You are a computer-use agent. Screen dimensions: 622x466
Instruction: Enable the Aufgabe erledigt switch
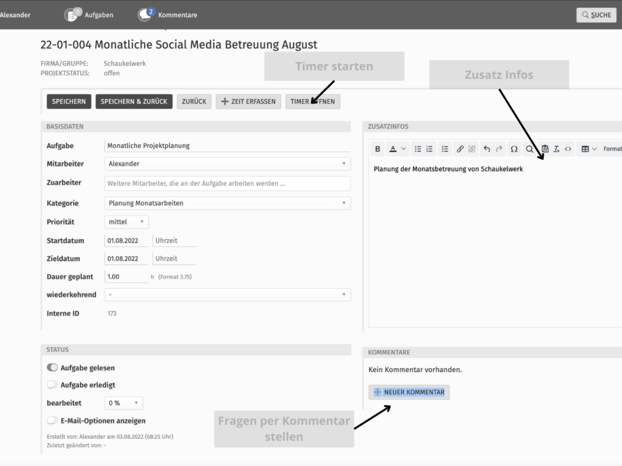pyautogui.click(x=52, y=385)
